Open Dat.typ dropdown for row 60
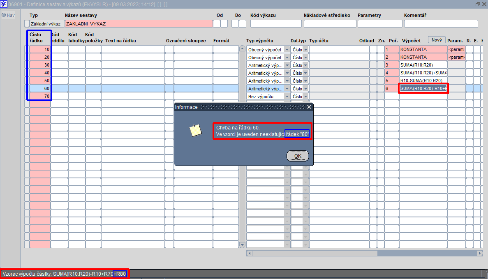Image resolution: width=488 pixels, height=279 pixels. [305, 89]
